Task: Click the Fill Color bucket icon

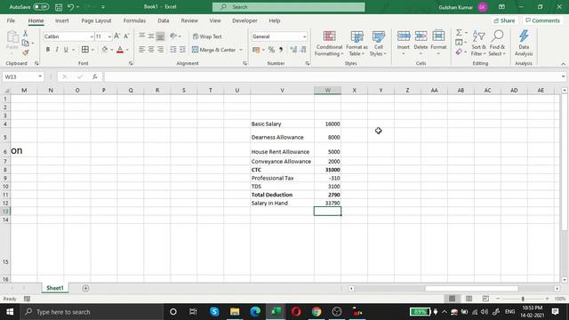Action: (x=105, y=50)
